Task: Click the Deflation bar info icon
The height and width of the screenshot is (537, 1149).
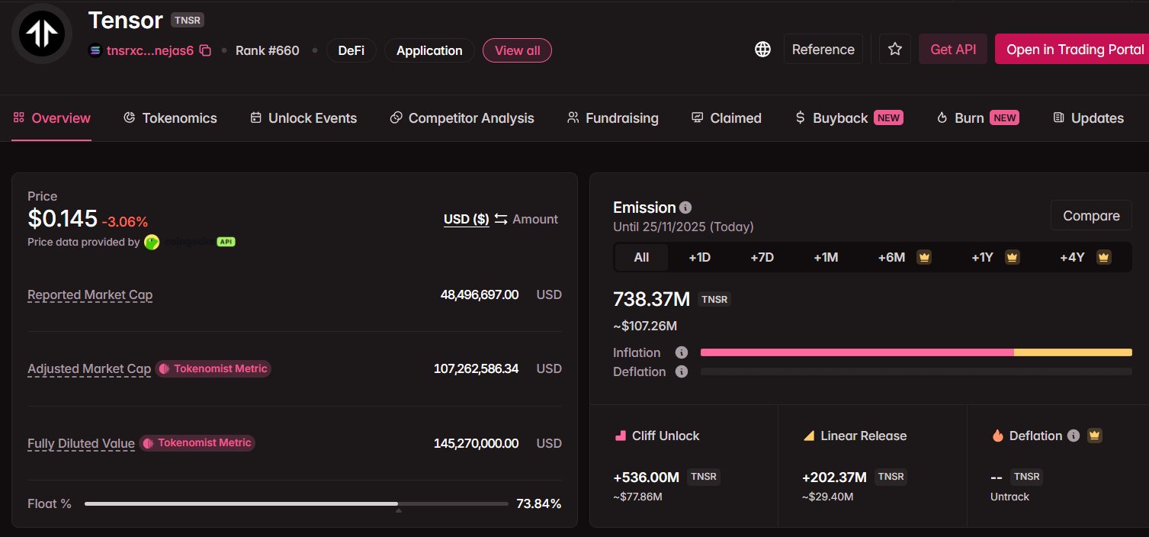Action: pyautogui.click(x=682, y=371)
